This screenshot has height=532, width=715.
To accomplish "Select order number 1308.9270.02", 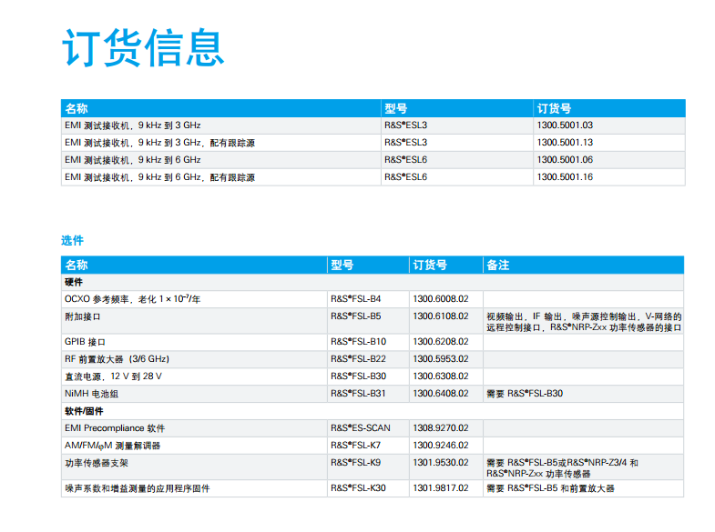I will click(441, 428).
